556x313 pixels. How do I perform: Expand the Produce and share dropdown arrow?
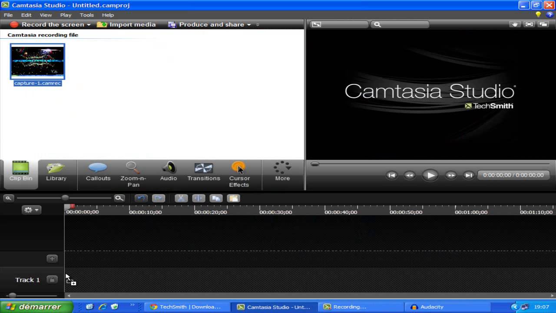coord(249,25)
